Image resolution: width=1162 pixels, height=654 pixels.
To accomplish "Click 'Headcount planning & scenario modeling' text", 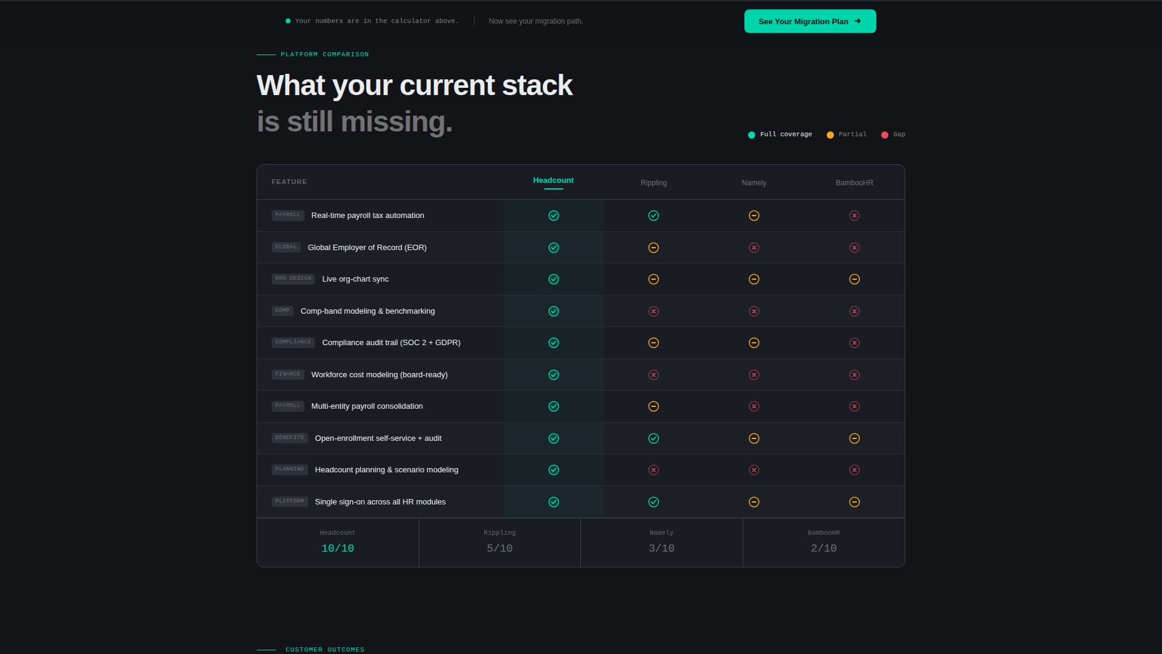I will pos(386,470).
